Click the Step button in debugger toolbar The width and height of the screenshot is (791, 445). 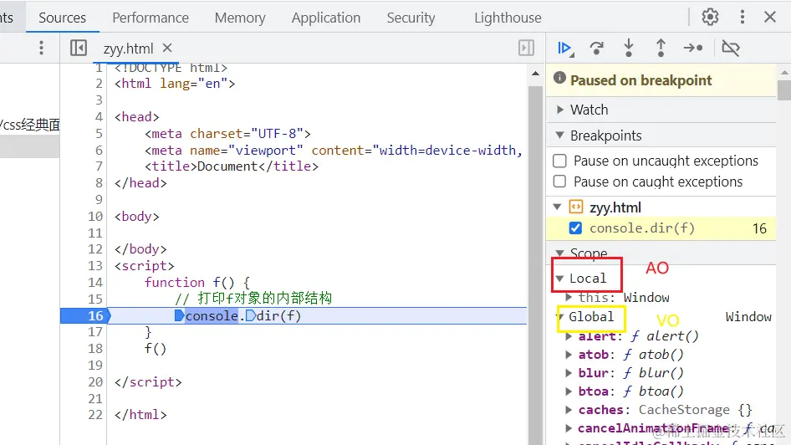coord(693,48)
